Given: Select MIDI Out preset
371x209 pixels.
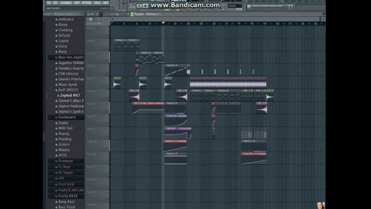Looking at the screenshot, I should pyautogui.click(x=65, y=128).
